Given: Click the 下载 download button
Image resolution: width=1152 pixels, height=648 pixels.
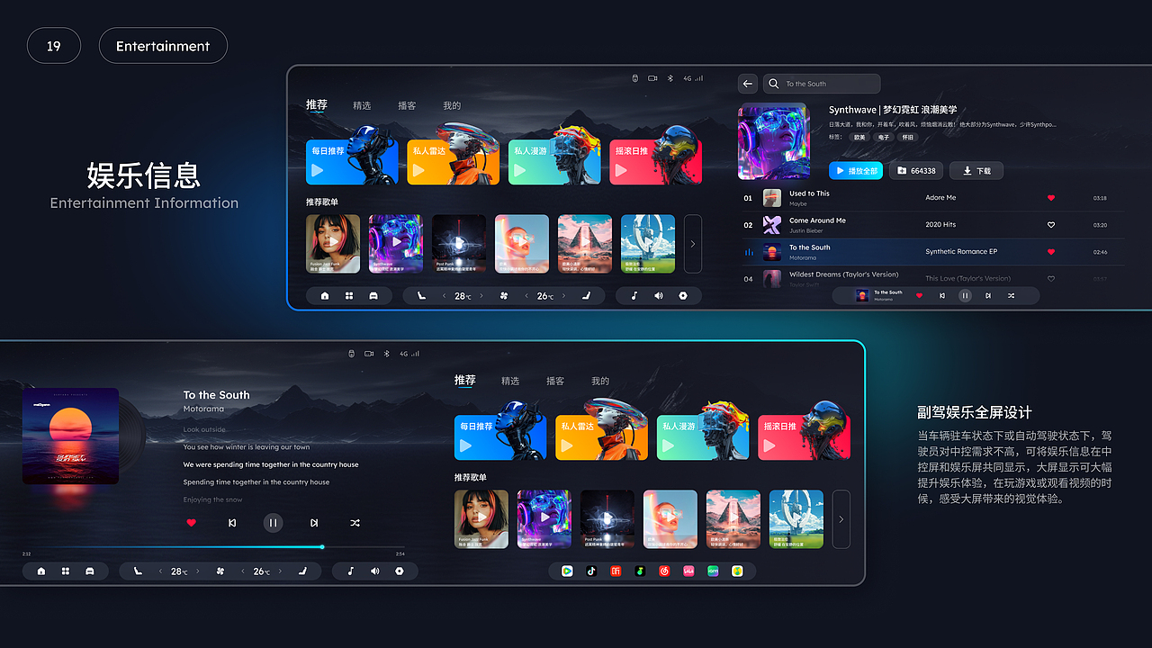Looking at the screenshot, I should tap(976, 170).
